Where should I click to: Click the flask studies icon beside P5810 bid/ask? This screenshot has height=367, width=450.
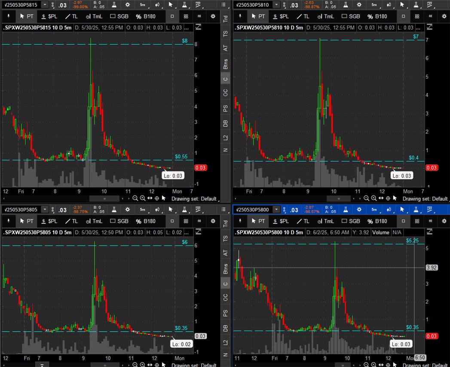click(346, 5)
